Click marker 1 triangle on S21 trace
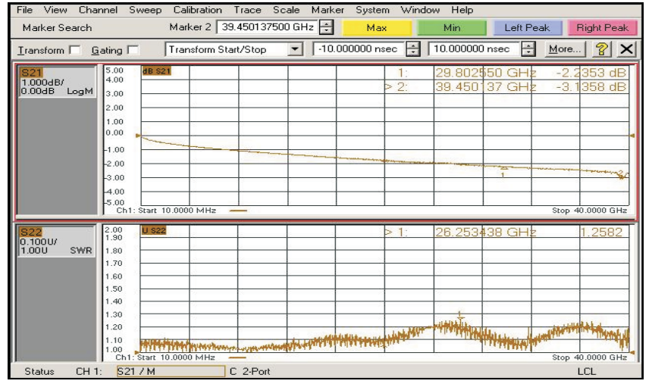Image resolution: width=652 pixels, height=384 pixels. point(503,168)
